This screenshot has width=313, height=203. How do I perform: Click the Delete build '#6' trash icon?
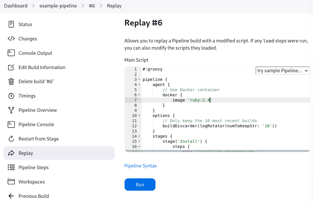pos(11,81)
